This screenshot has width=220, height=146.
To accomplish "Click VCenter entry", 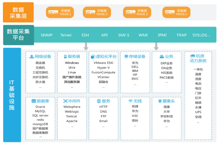I will pyautogui.click(x=103, y=77).
